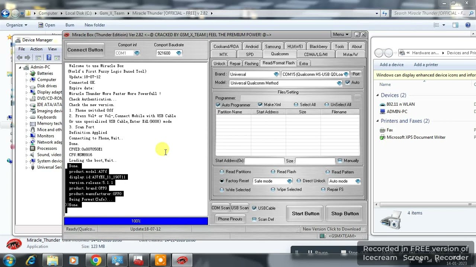Switch to Miracle Box taskbar icon
Screen dimensions: 476x267
coord(182,260)
